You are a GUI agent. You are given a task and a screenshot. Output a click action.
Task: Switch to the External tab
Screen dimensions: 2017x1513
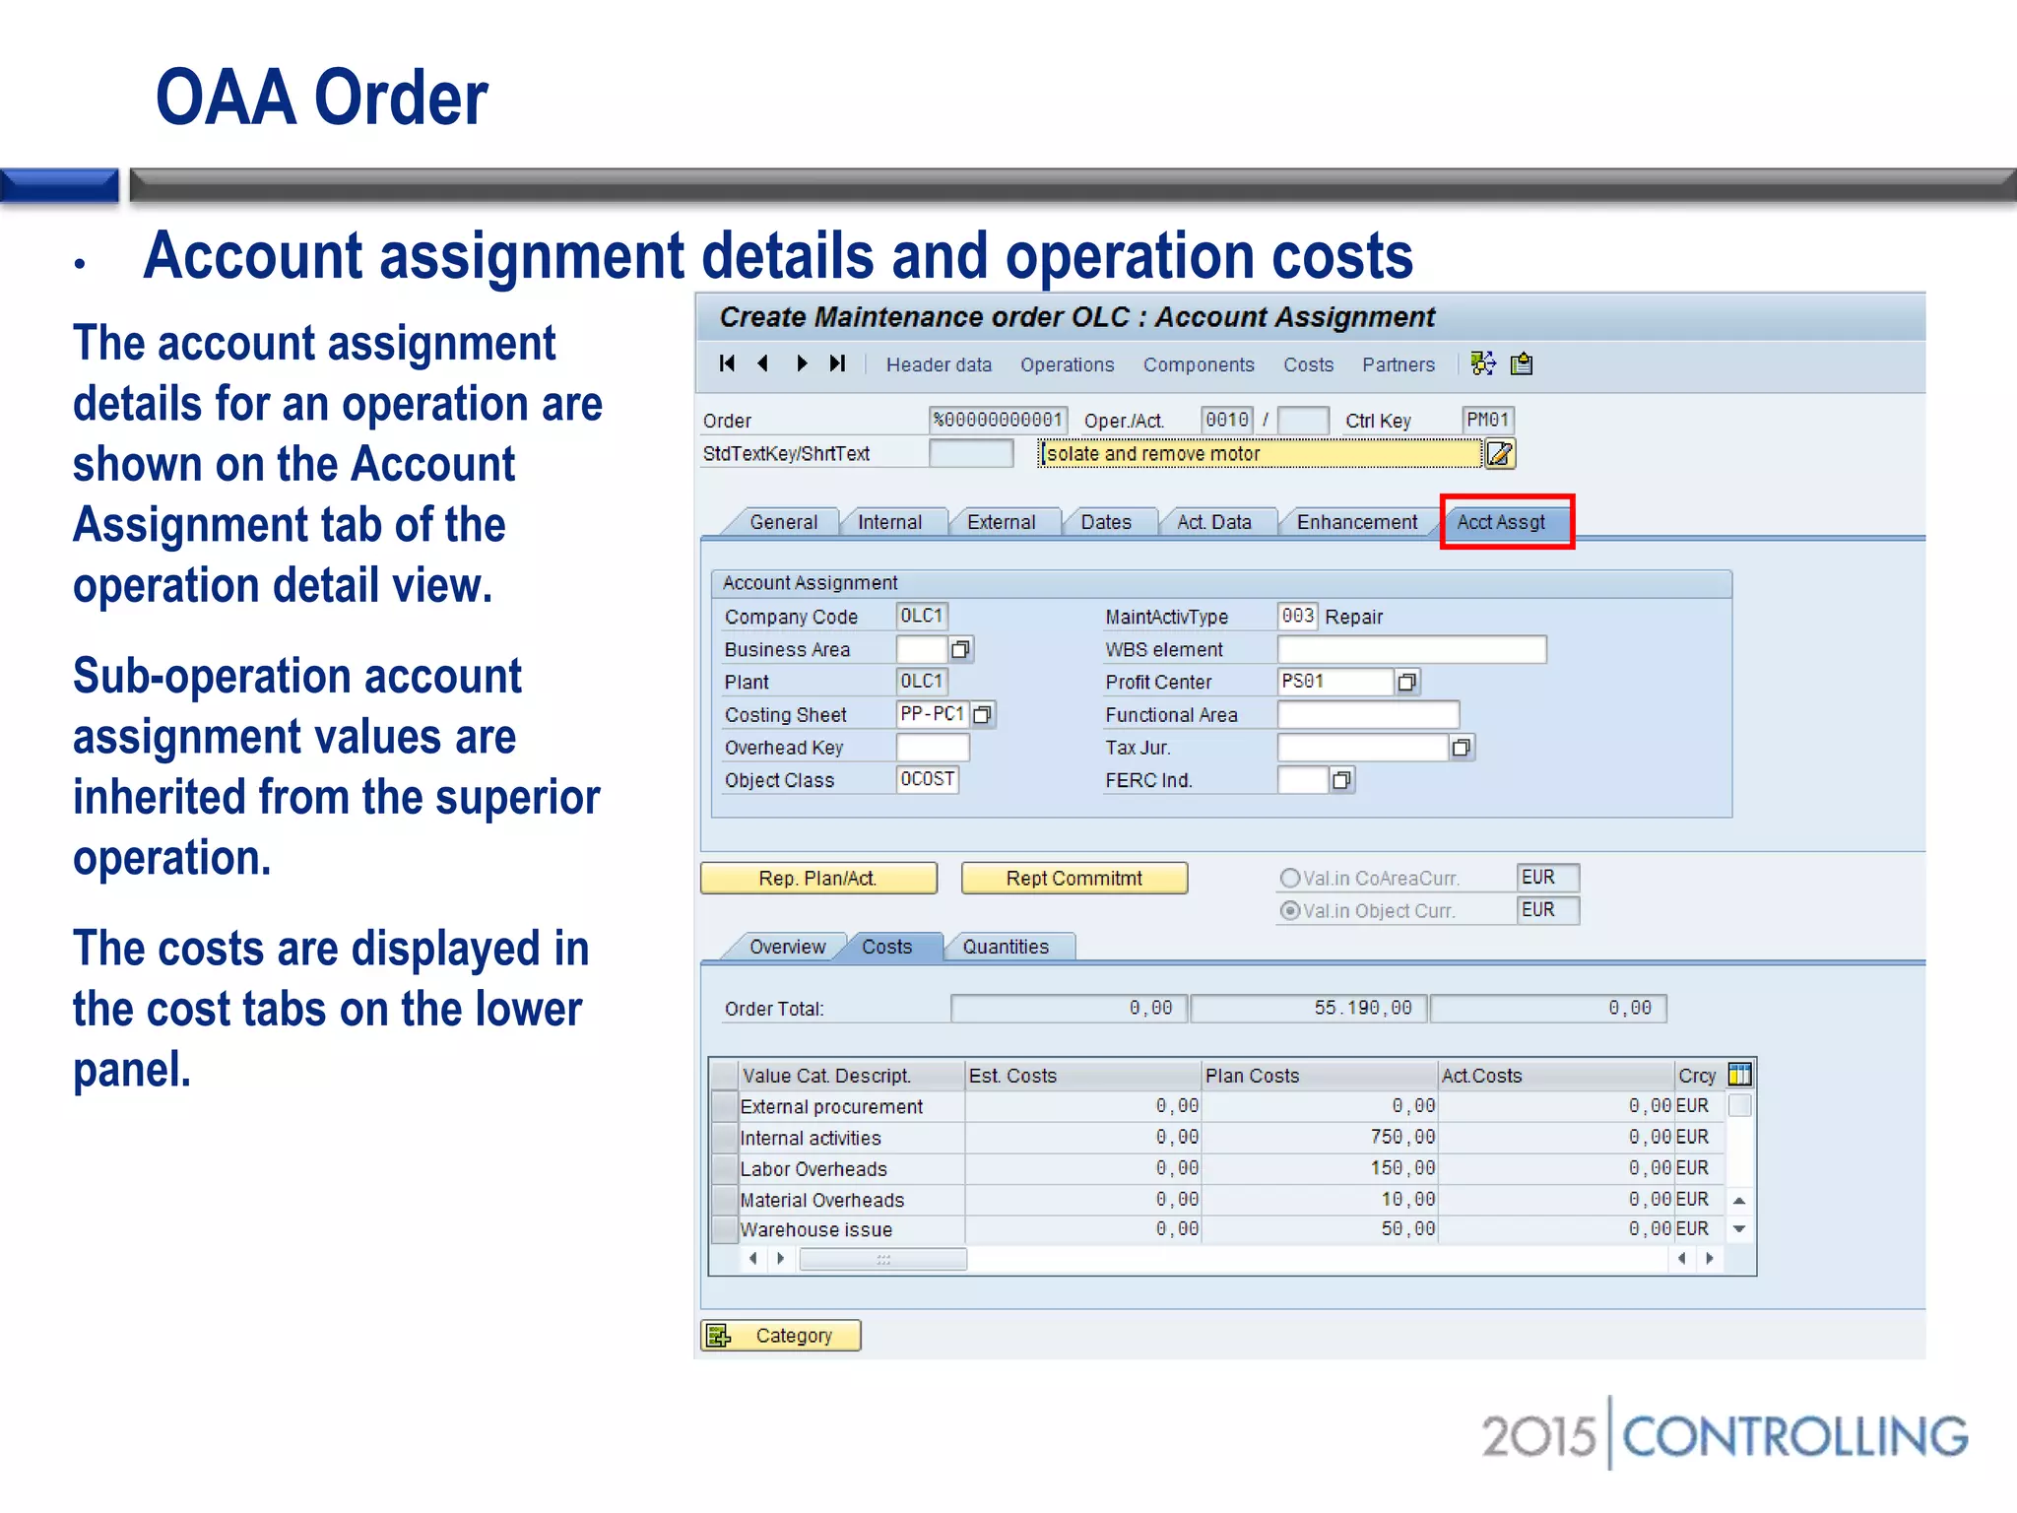coord(1002,522)
